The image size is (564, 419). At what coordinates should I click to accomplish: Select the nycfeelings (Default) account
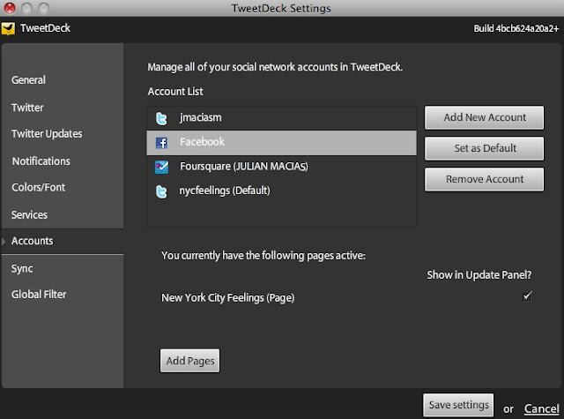tap(281, 191)
